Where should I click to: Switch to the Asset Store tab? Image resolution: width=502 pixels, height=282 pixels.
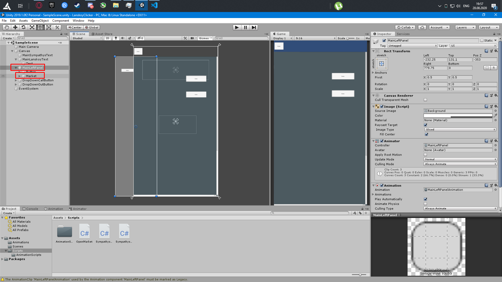(x=102, y=34)
